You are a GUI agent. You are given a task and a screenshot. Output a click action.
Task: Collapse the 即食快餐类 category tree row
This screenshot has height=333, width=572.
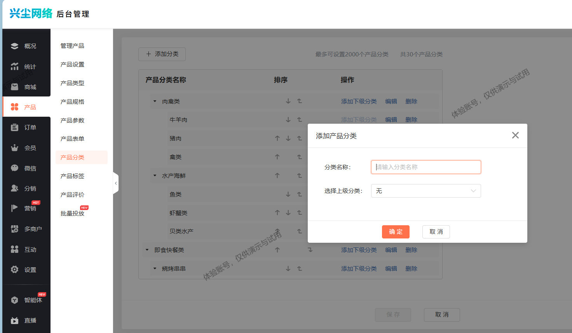(x=147, y=250)
